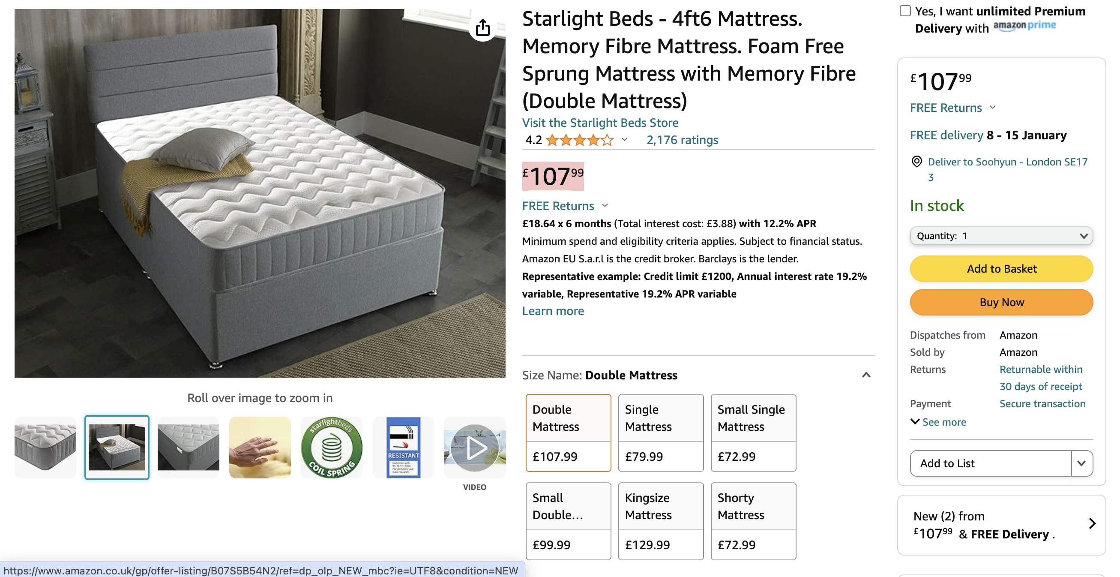Expand the Add to List dropdown arrow
The image size is (1120, 577).
pyautogui.click(x=1081, y=463)
